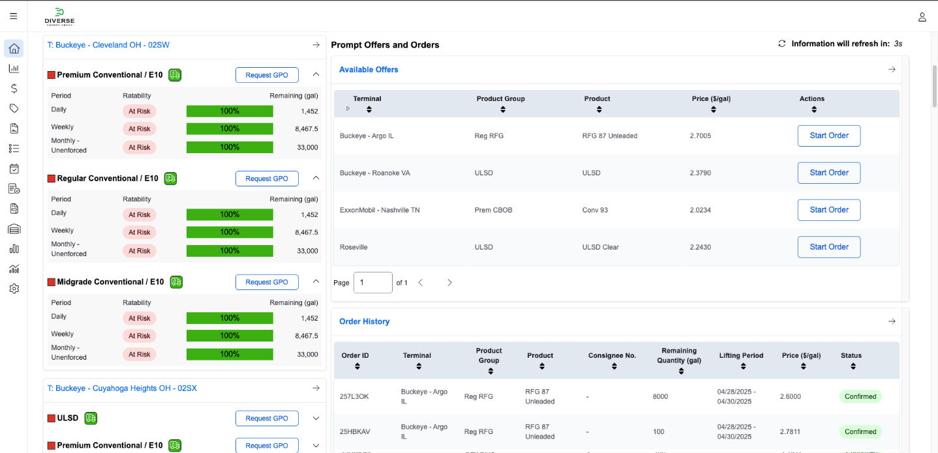
Task: Collapse Premium Conventional / E10 under Cleveland terminal
Action: click(x=316, y=74)
